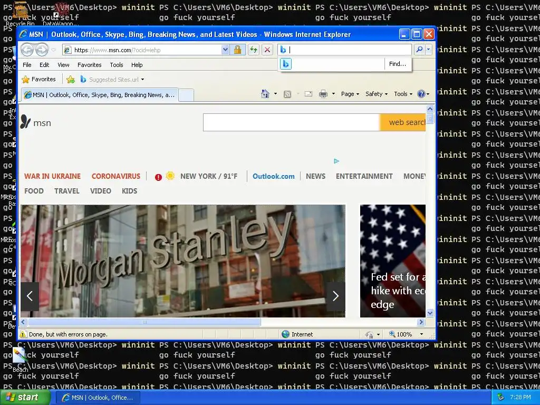Image resolution: width=540 pixels, height=405 pixels.
Task: Expand the address bar history dropdown
Action: 225,50
